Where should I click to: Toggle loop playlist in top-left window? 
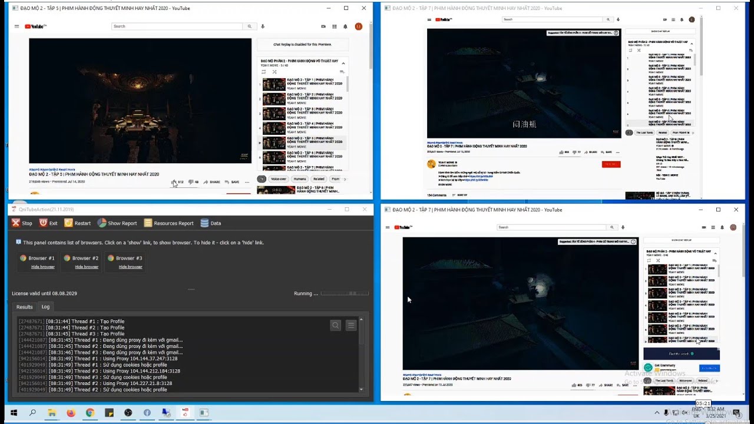264,72
